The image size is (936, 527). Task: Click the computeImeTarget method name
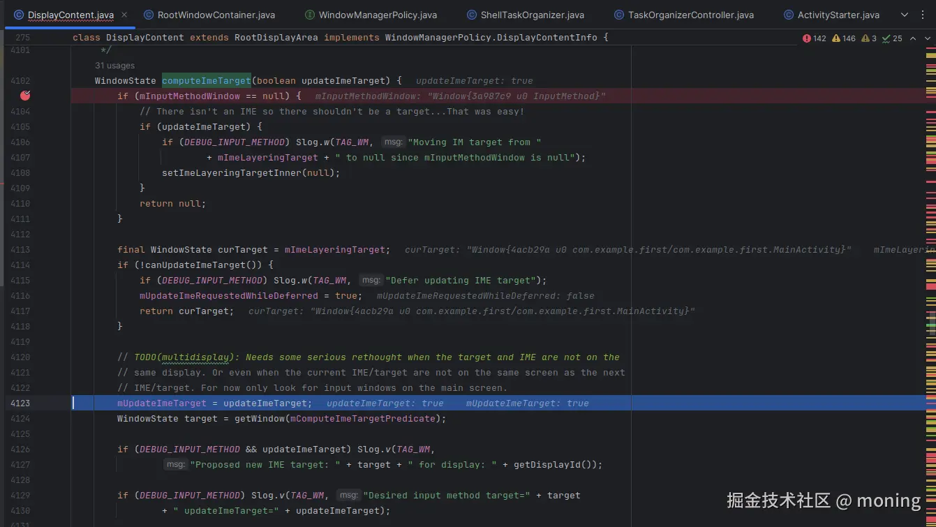(x=206, y=81)
